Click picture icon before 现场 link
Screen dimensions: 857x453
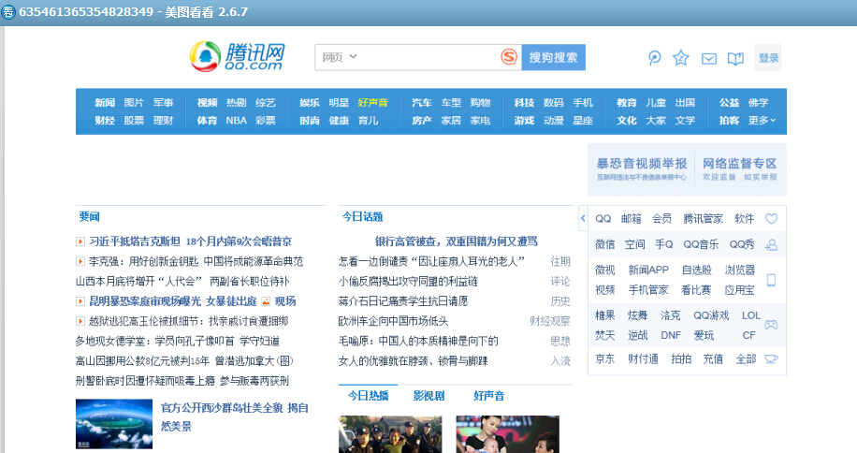pyautogui.click(x=266, y=301)
